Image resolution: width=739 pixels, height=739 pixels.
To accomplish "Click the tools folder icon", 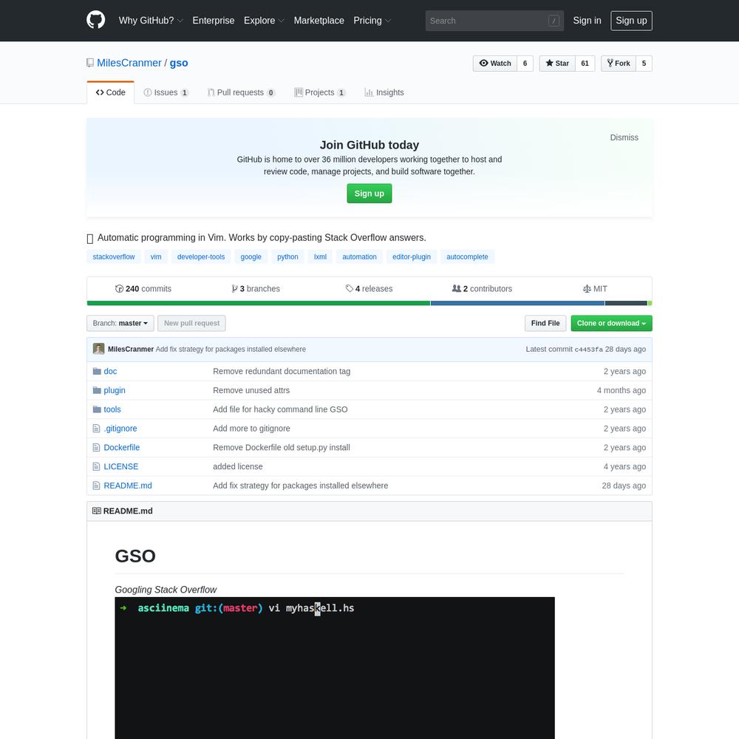I will [97, 409].
